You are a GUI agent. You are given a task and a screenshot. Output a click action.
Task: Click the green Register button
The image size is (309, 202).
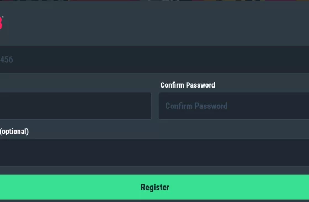click(154, 187)
